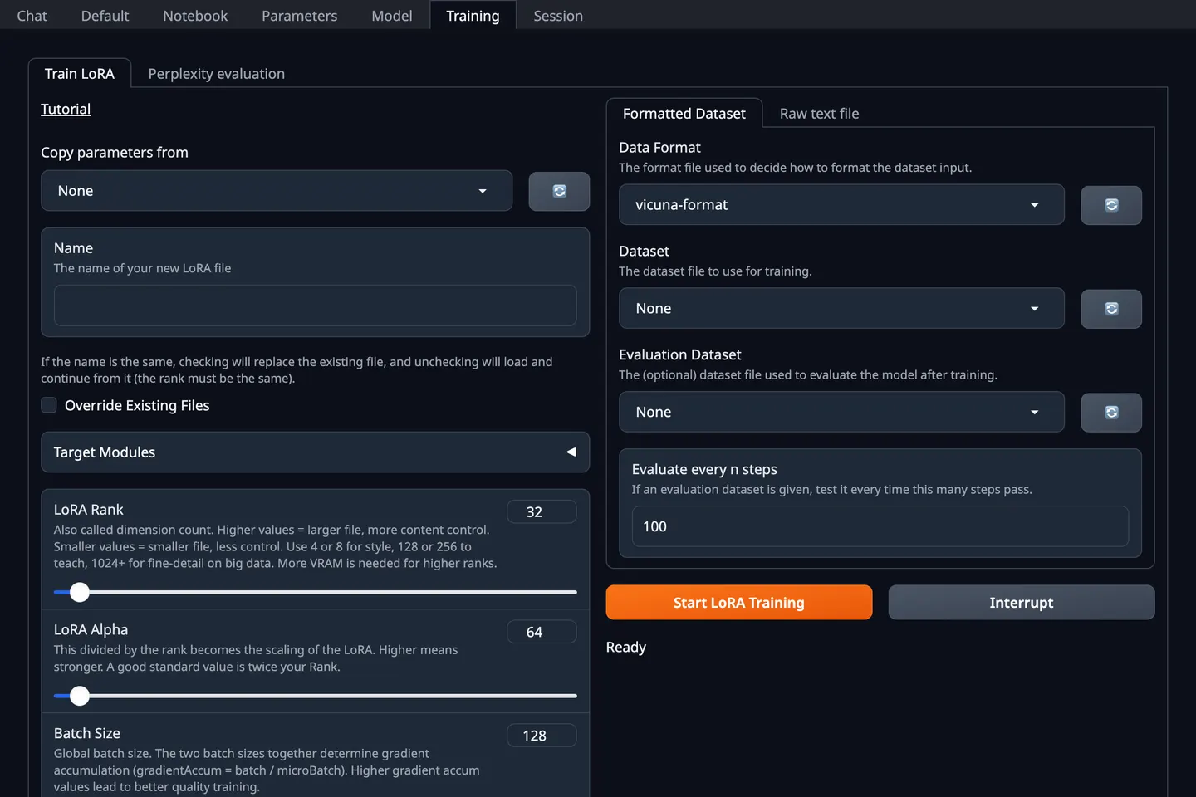Enable Override Existing Files checkbox
1196x797 pixels.
(49, 405)
